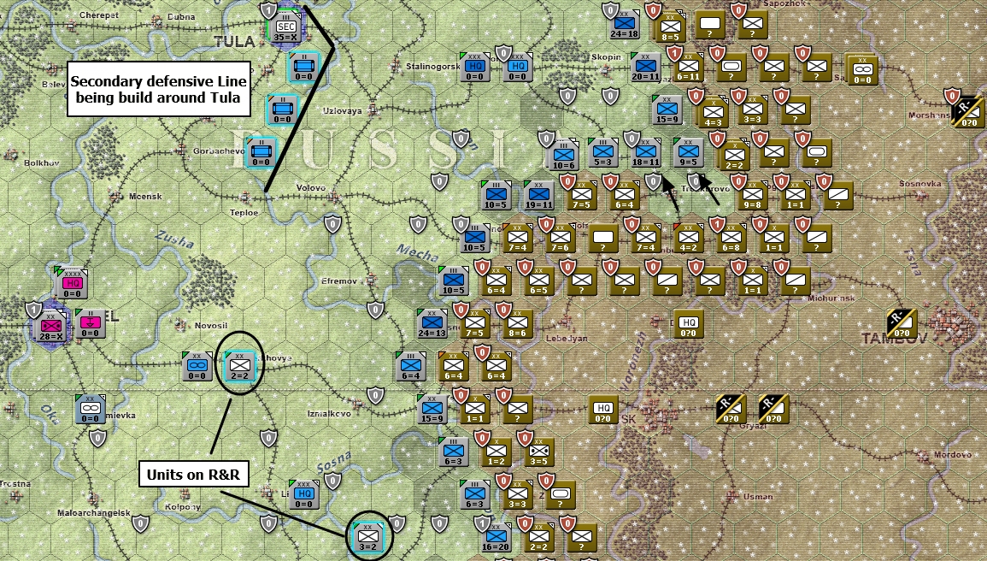Image resolution: width=987 pixels, height=561 pixels.
Task: Select the Soviet 6=8 division counter
Action: point(731,239)
